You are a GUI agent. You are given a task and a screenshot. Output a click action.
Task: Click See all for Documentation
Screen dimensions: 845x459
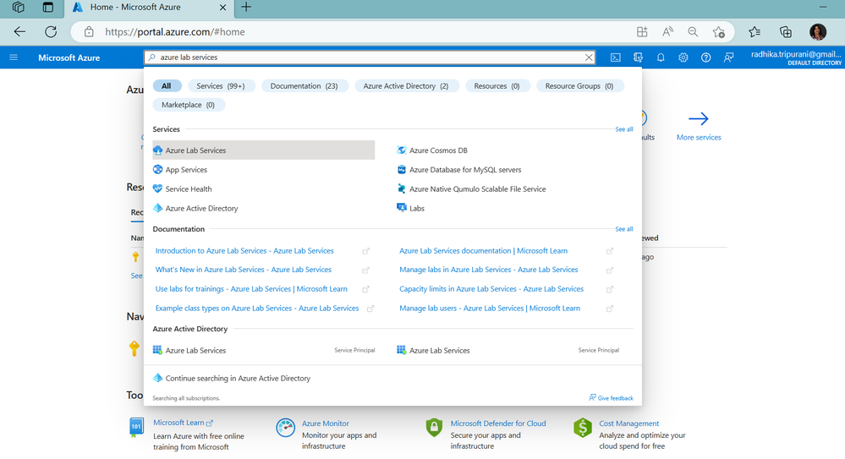(x=624, y=229)
